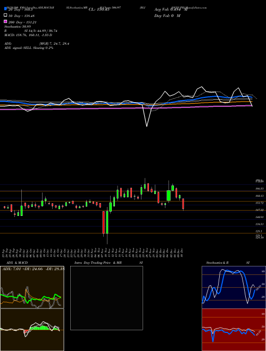This screenshot has height=351, width=266.
Task: Click the 140.91 price axis label
Action: [x=260, y=217]
